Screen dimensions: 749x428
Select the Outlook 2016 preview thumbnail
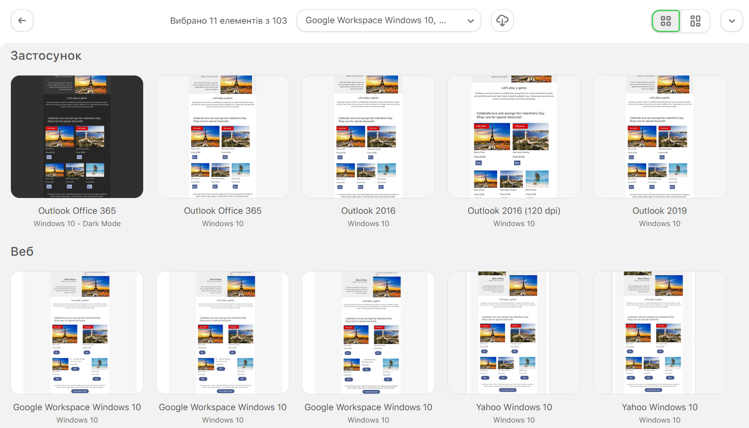pyautogui.click(x=368, y=137)
